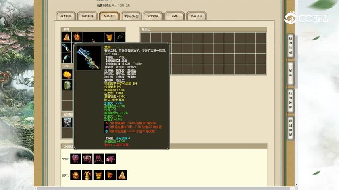Viewport: 339px width, 190px height.
Task: Click the green jade 法宝 icon
Action: click(x=67, y=85)
